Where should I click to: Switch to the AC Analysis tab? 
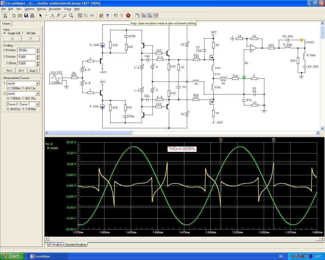point(55,245)
